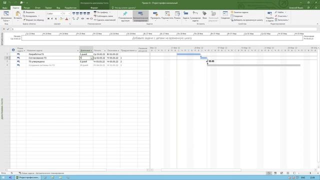
Task: Select task name cell "ТЗ утверждено"
Action: [x=52, y=61]
